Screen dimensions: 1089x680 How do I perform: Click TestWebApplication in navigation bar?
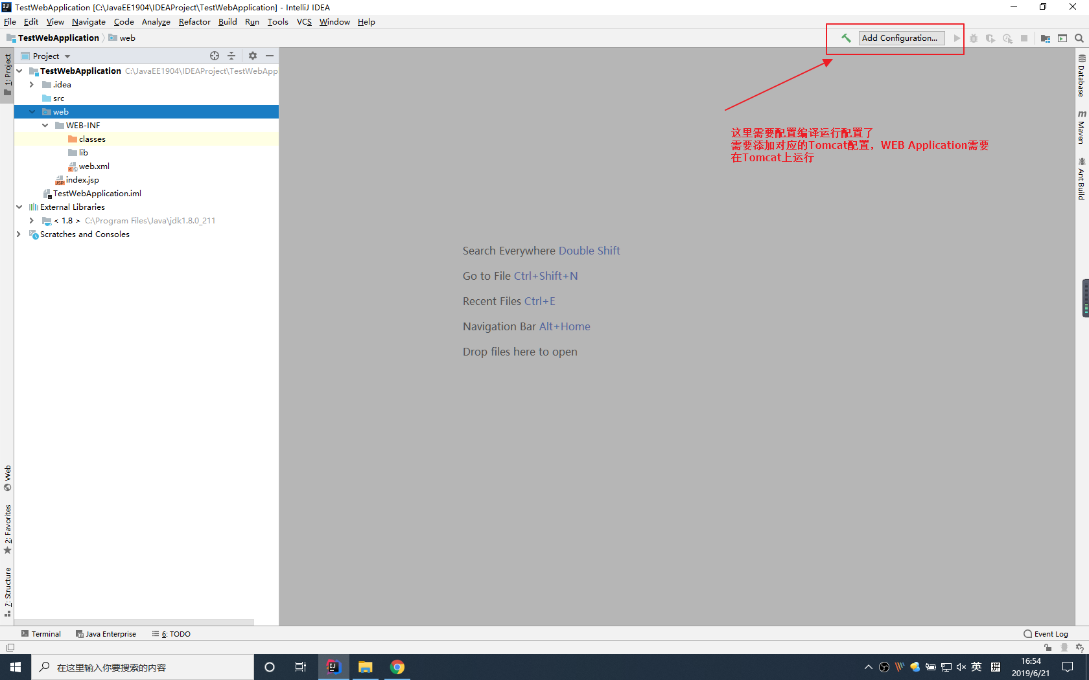tap(58, 38)
